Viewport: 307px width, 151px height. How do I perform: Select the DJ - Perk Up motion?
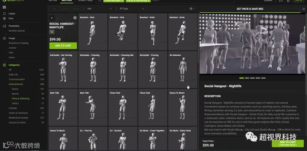click(93, 139)
